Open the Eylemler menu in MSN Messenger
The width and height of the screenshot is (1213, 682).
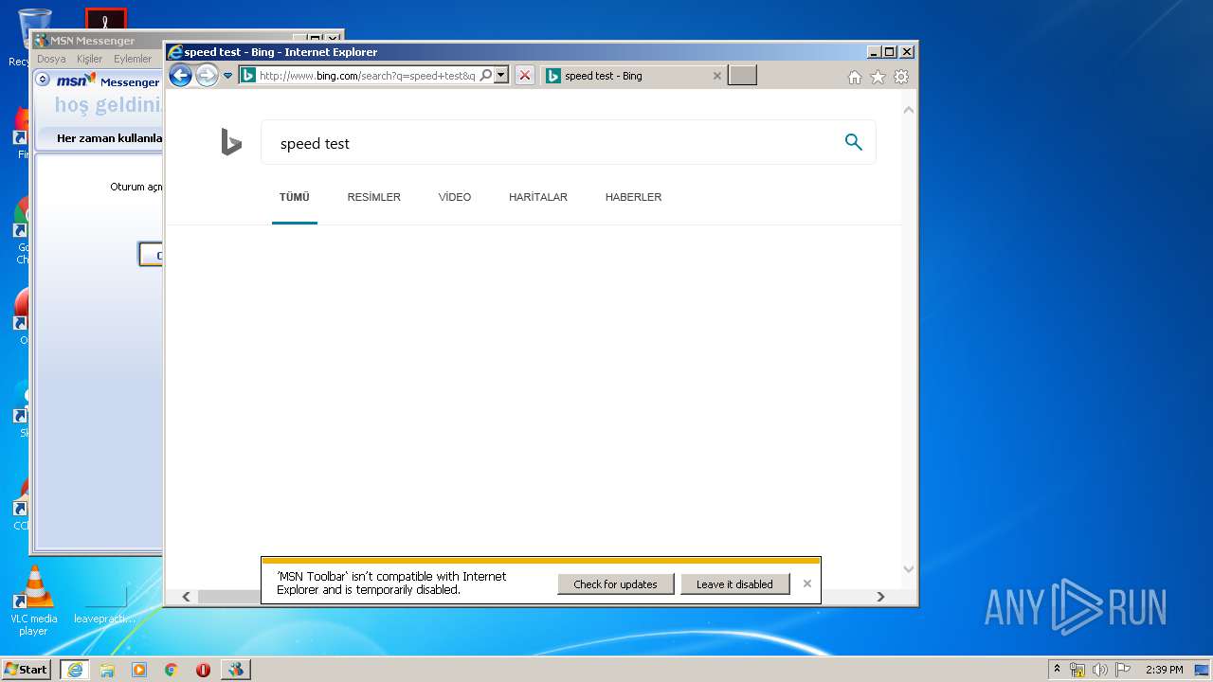pyautogui.click(x=133, y=59)
